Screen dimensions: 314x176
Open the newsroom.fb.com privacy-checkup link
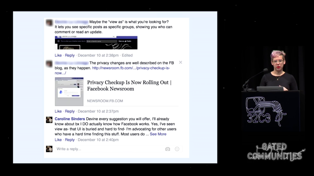point(112,71)
